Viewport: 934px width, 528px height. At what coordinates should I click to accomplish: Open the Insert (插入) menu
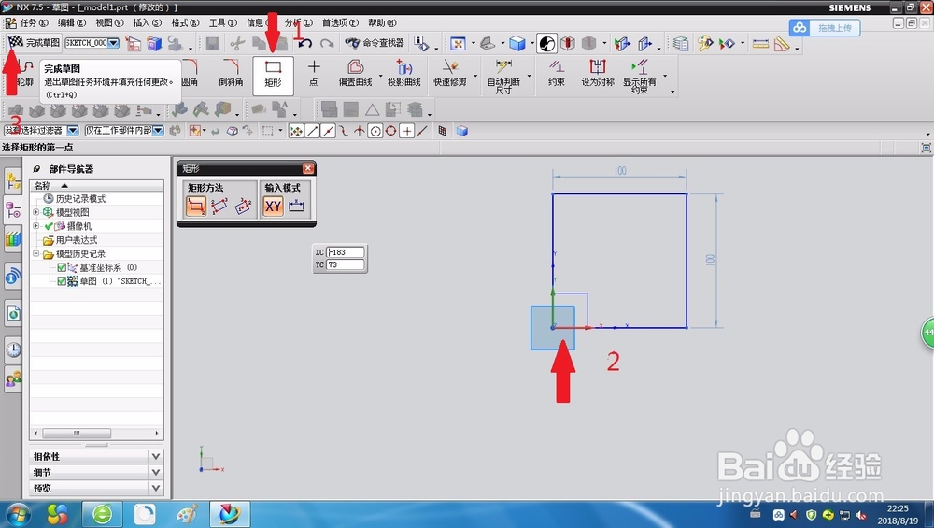[148, 22]
